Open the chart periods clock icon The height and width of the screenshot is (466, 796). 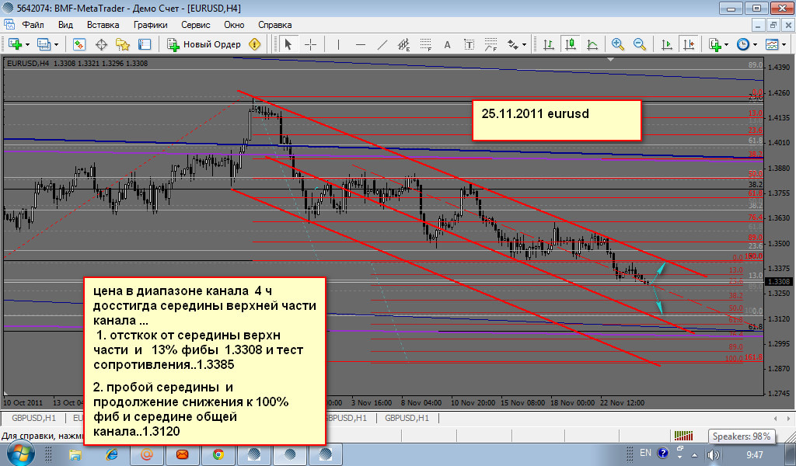(x=743, y=44)
